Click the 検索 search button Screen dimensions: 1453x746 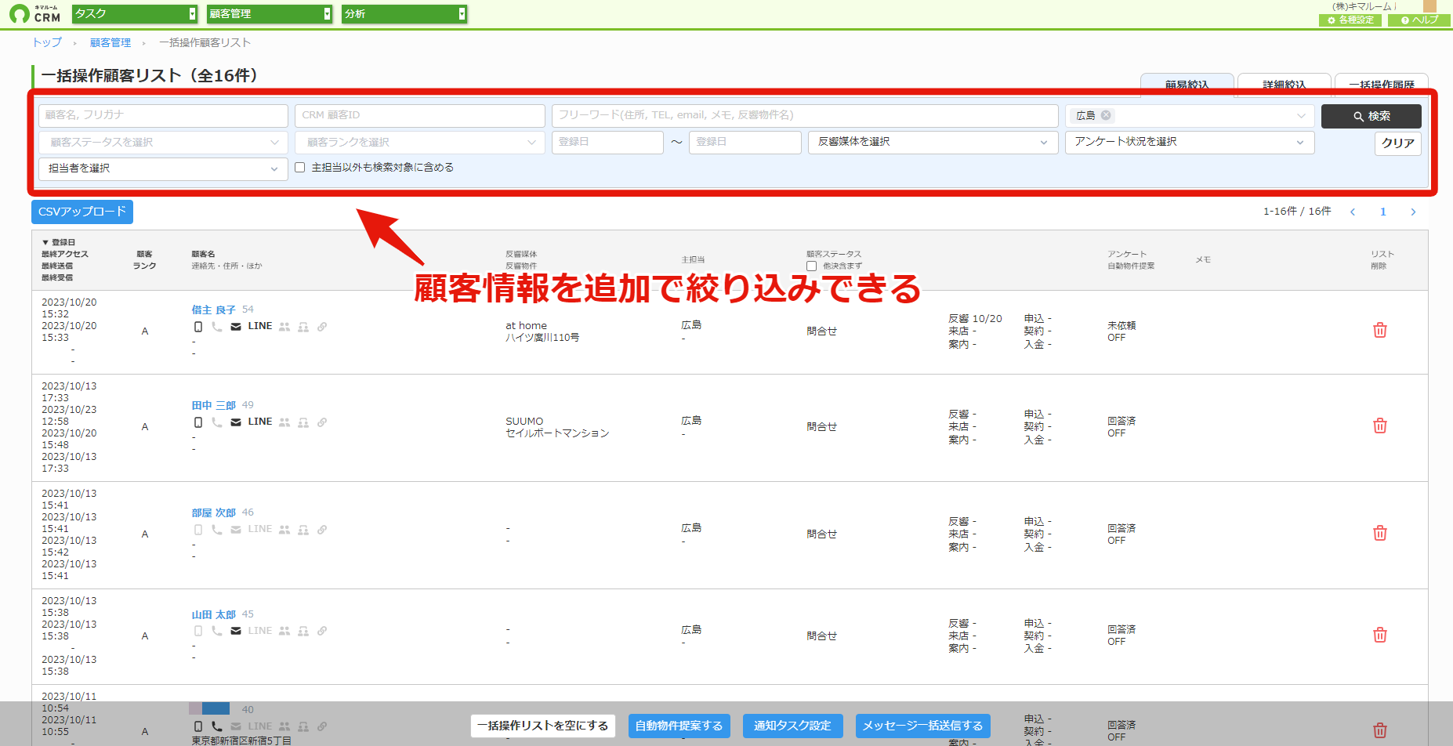(x=1371, y=116)
